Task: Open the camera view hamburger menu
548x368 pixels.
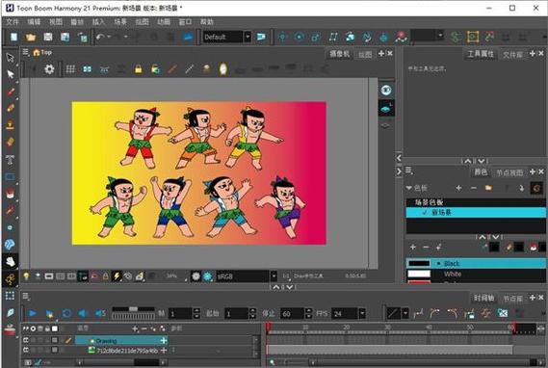Action: [26, 52]
